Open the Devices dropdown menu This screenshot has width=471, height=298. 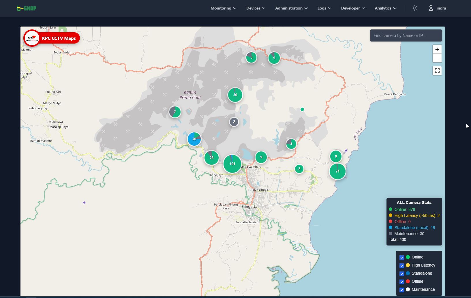(256, 8)
